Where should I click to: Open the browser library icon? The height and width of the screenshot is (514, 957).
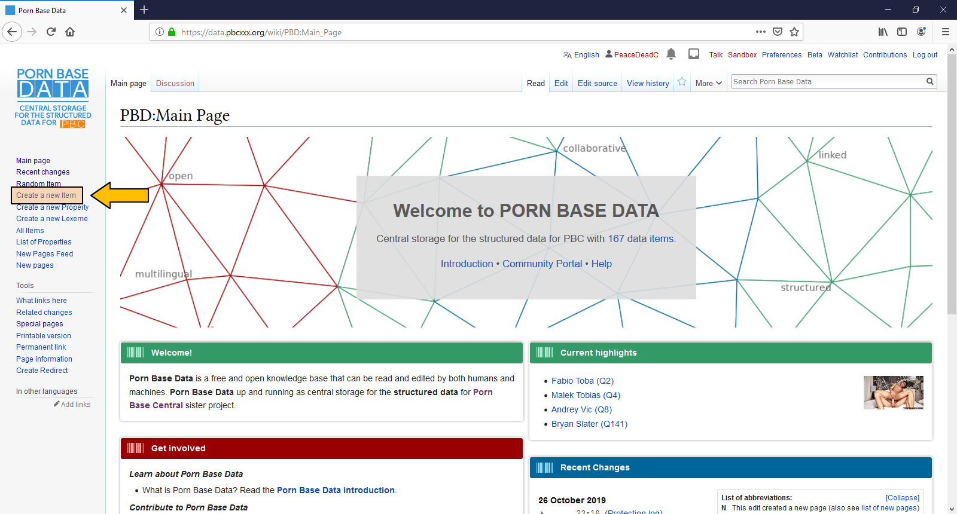[x=883, y=32]
